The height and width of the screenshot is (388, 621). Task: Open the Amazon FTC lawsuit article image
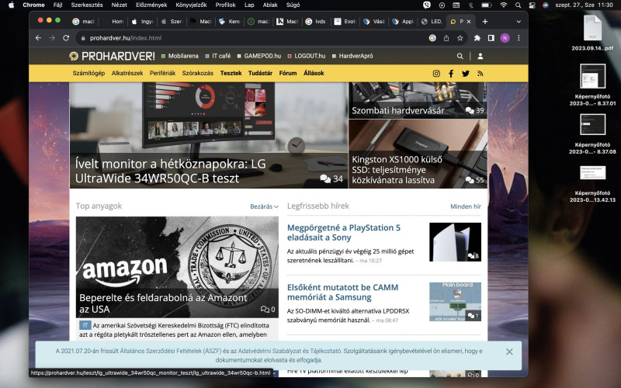177,267
